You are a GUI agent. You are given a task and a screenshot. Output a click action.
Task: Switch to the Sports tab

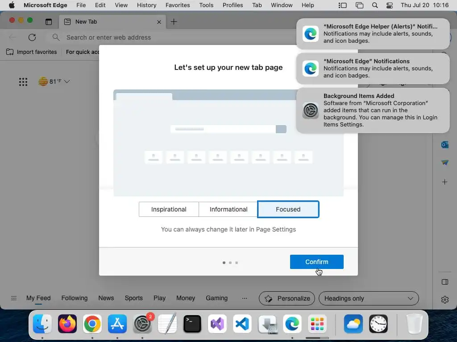pos(134,298)
